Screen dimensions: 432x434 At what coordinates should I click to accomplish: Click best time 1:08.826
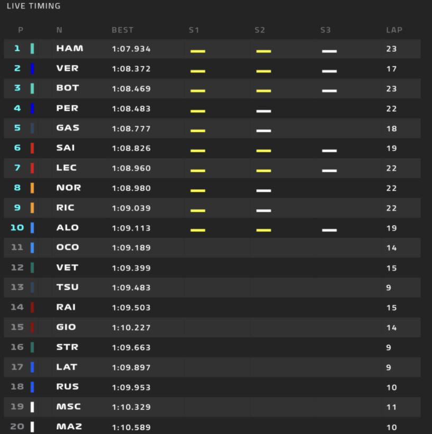point(131,149)
